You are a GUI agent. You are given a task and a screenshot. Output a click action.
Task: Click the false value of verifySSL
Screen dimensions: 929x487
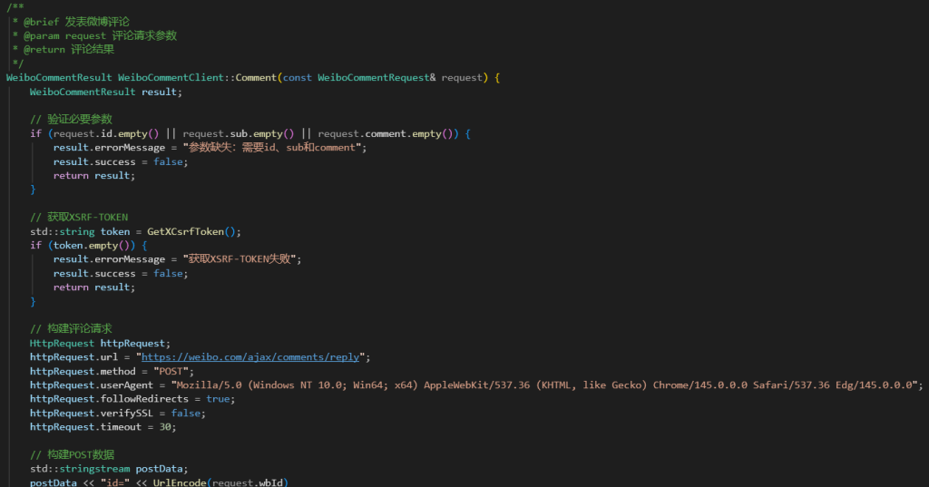click(x=186, y=414)
